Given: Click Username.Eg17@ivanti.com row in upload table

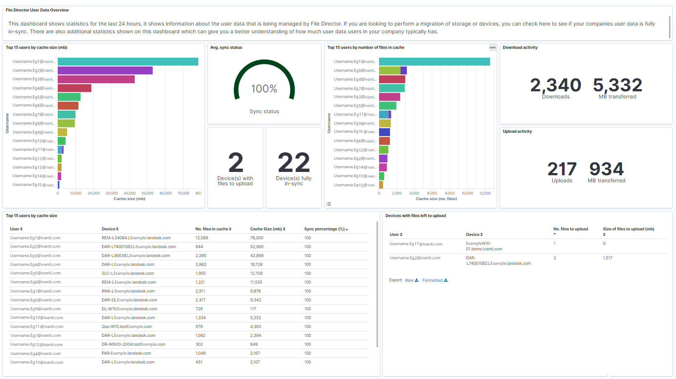Looking at the screenshot, I should click(x=416, y=244).
